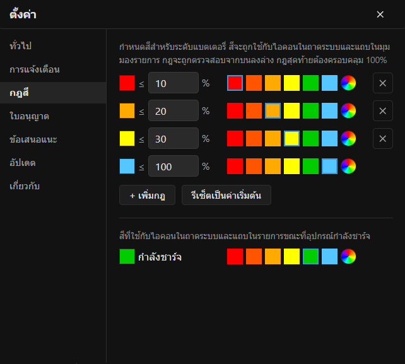Viewport: 405px width, 364px height.
Task: Click the 100 percent threshold field
Action: (173, 166)
